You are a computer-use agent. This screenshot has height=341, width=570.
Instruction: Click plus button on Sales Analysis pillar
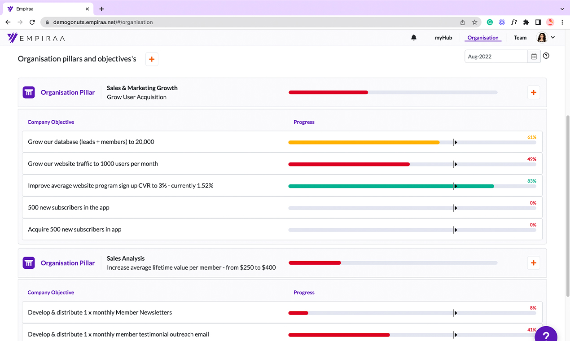click(533, 263)
